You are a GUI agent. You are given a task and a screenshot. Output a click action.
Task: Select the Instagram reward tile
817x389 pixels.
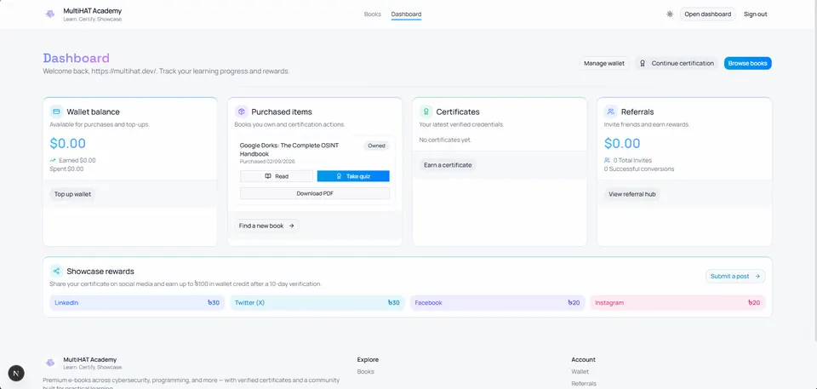tap(678, 302)
